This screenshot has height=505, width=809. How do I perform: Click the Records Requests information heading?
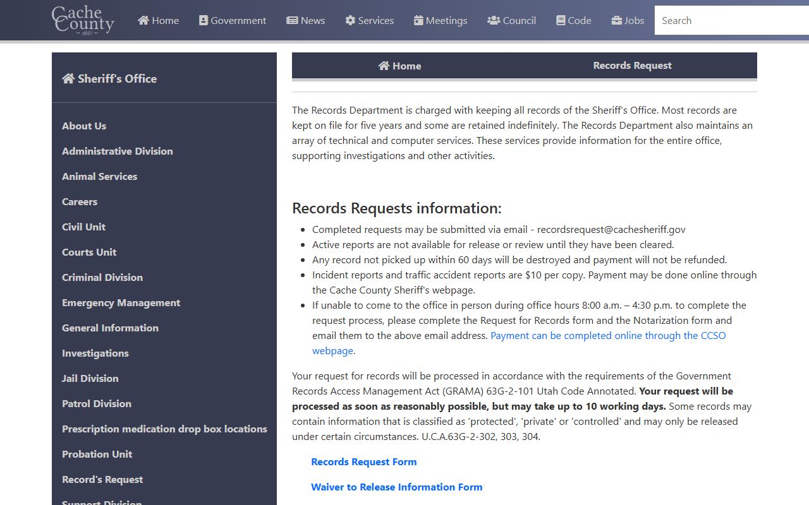click(397, 208)
